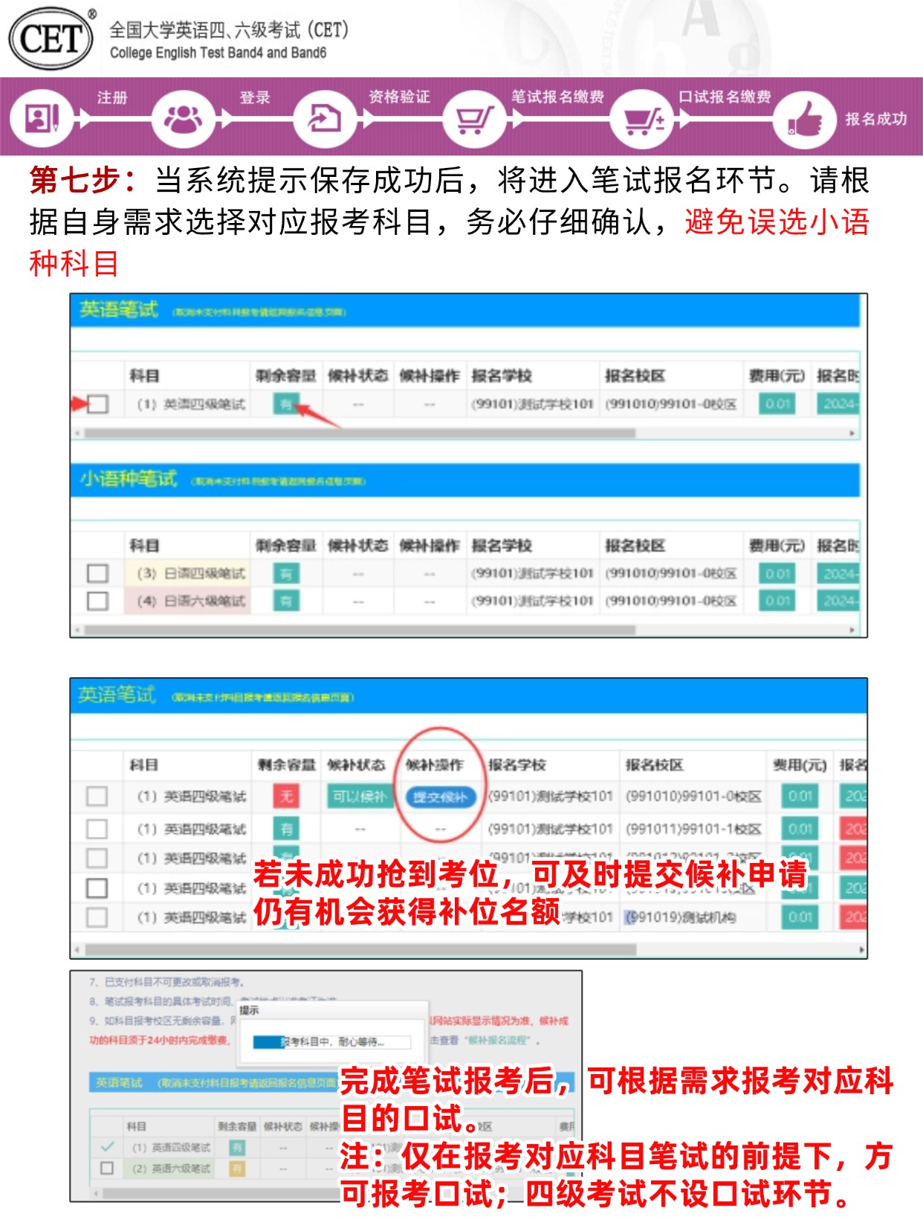923x1231 pixels.
Task: Click the 小语种笔试 section header
Action: (465, 479)
